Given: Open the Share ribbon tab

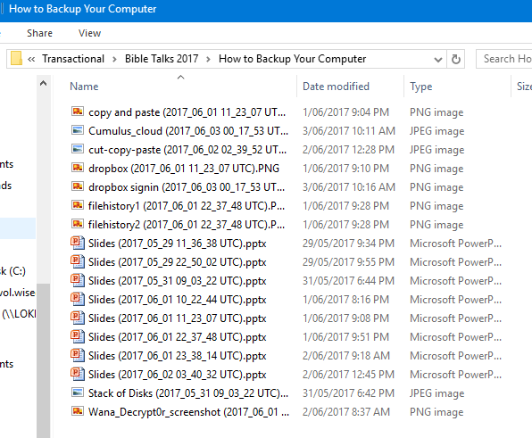Looking at the screenshot, I should [x=39, y=33].
